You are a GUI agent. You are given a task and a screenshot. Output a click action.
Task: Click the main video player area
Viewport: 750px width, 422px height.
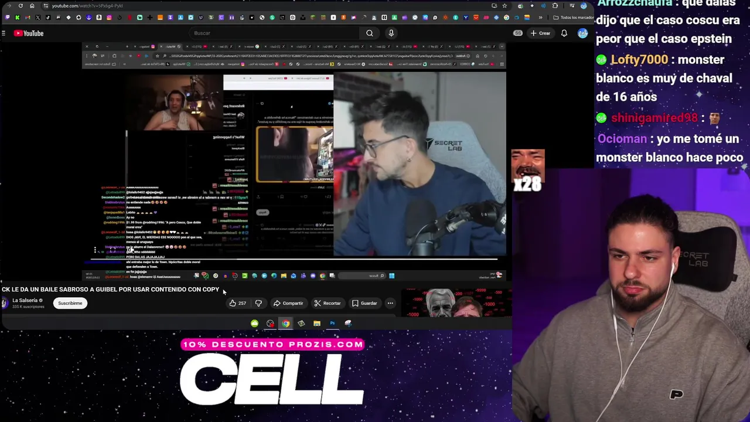coord(294,161)
